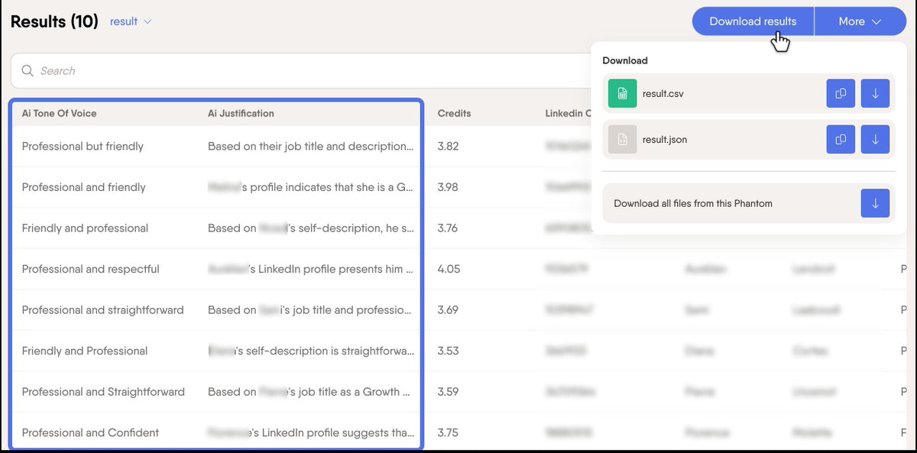Collapse the Download results panel

pyautogui.click(x=752, y=21)
